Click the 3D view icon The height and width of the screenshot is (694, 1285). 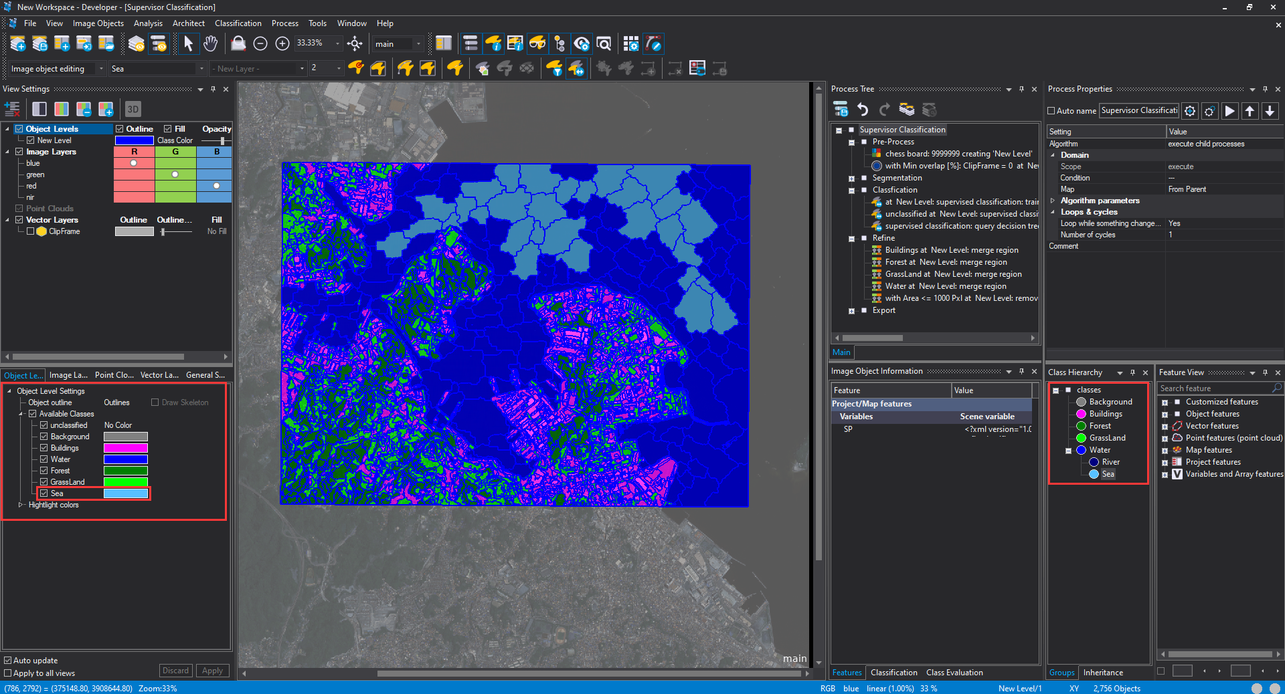[133, 109]
